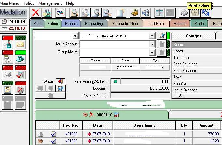The height and width of the screenshot is (145, 222).
Task: Click the cable connector sidebar icon
Action: click(8, 57)
